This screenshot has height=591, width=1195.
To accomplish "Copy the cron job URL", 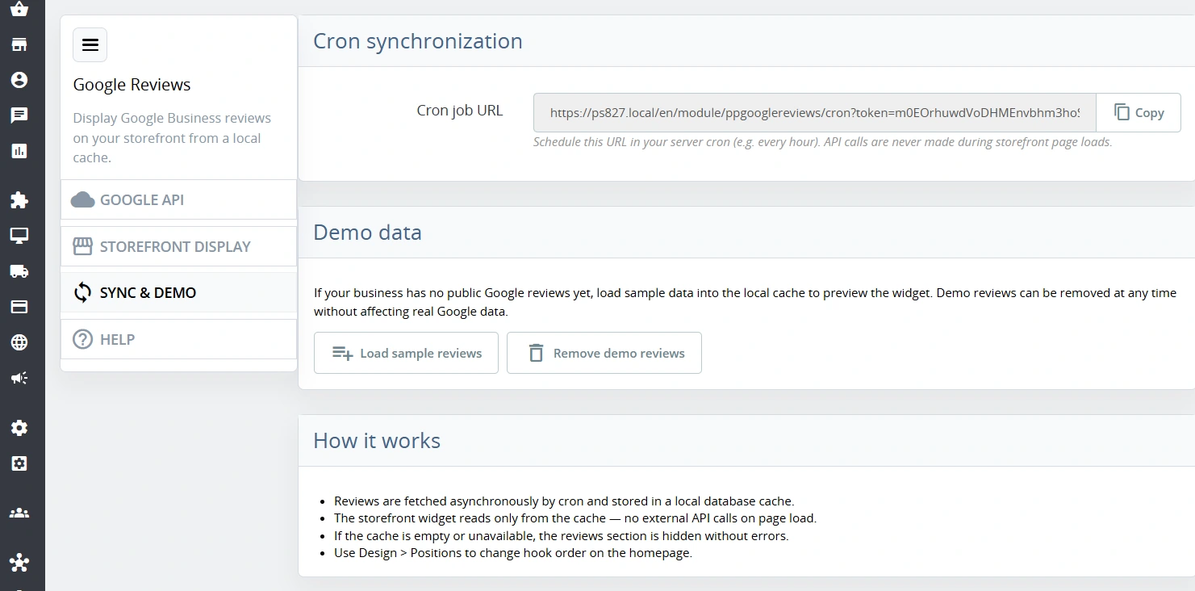I will click(1139, 113).
